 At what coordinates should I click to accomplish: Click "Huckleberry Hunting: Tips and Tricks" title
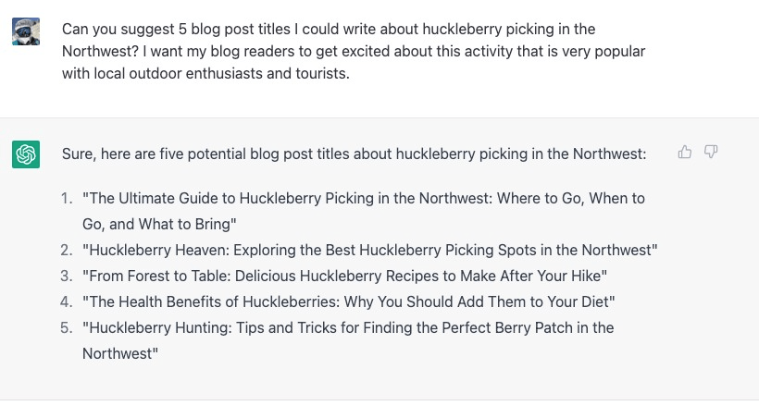348,327
